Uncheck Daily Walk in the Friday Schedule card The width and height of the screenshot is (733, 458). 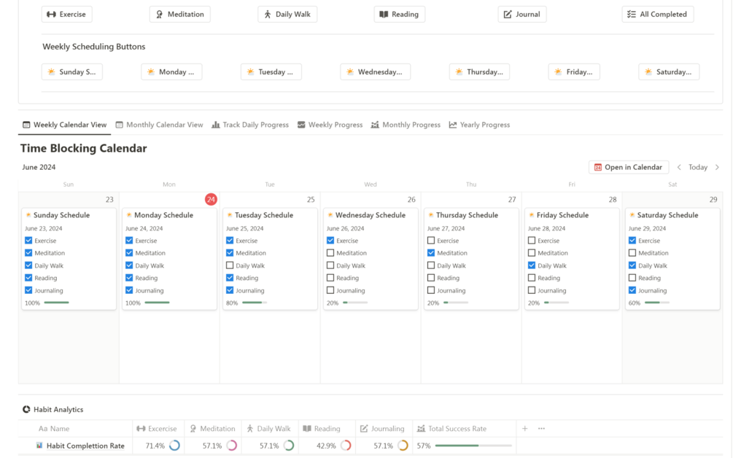click(532, 265)
